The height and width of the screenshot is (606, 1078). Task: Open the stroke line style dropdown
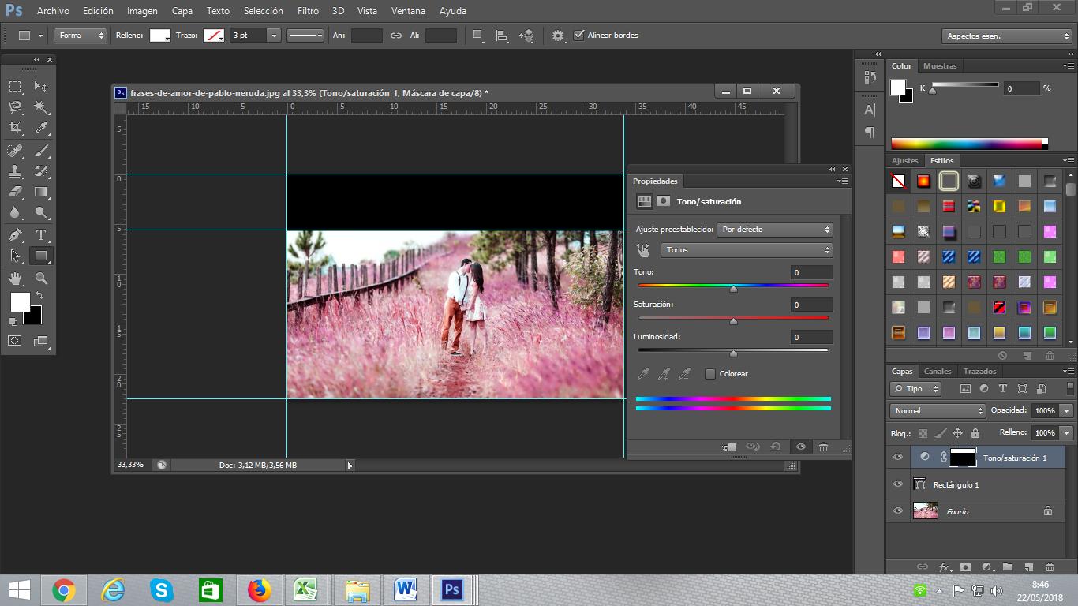[x=305, y=36]
